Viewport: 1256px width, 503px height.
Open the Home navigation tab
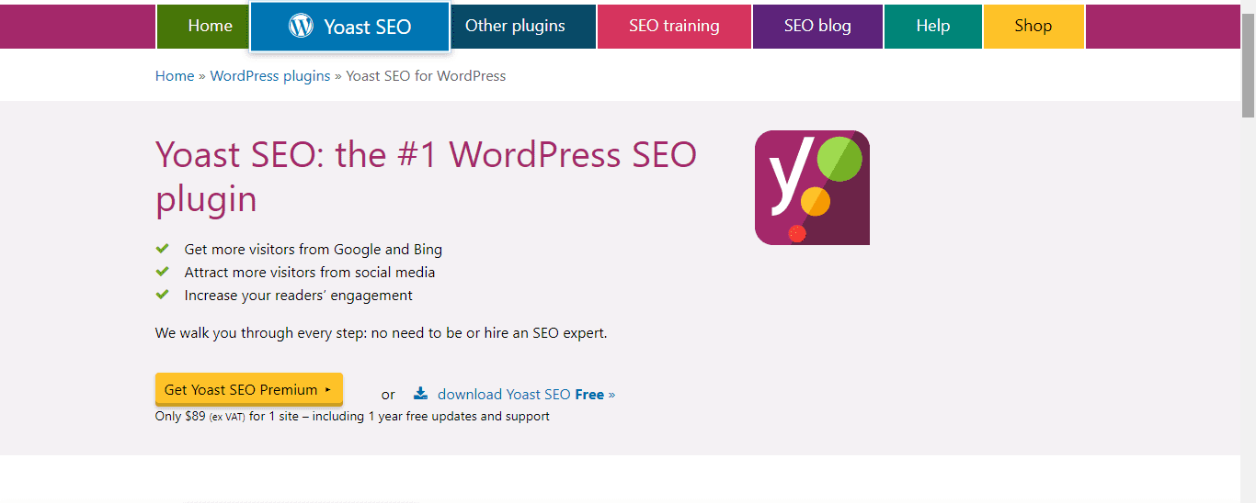pos(202,26)
